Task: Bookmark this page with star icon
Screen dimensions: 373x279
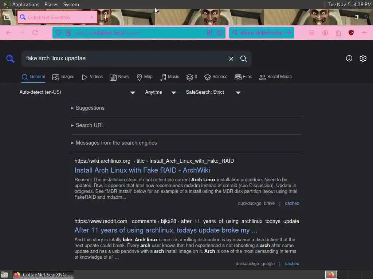Action: tap(220, 33)
